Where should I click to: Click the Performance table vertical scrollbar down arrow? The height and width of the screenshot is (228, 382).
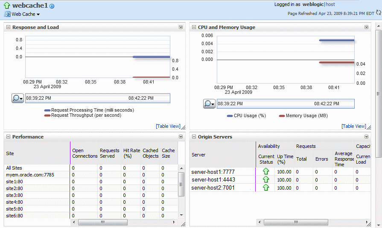(181, 215)
